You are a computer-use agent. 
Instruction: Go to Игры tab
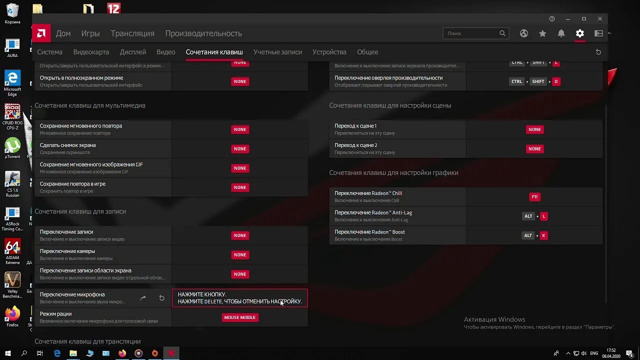point(90,33)
